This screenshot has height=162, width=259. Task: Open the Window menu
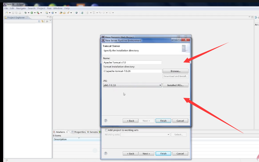click(x=58, y=8)
